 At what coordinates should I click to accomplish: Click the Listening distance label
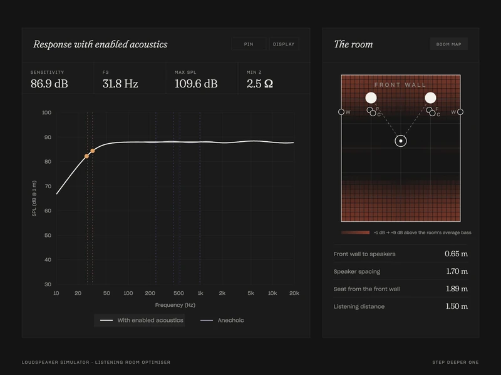pos(359,307)
